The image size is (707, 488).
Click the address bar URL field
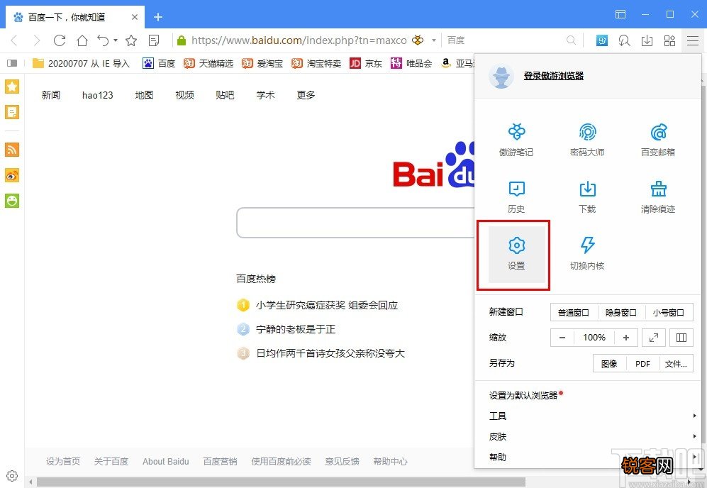pyautogui.click(x=299, y=40)
